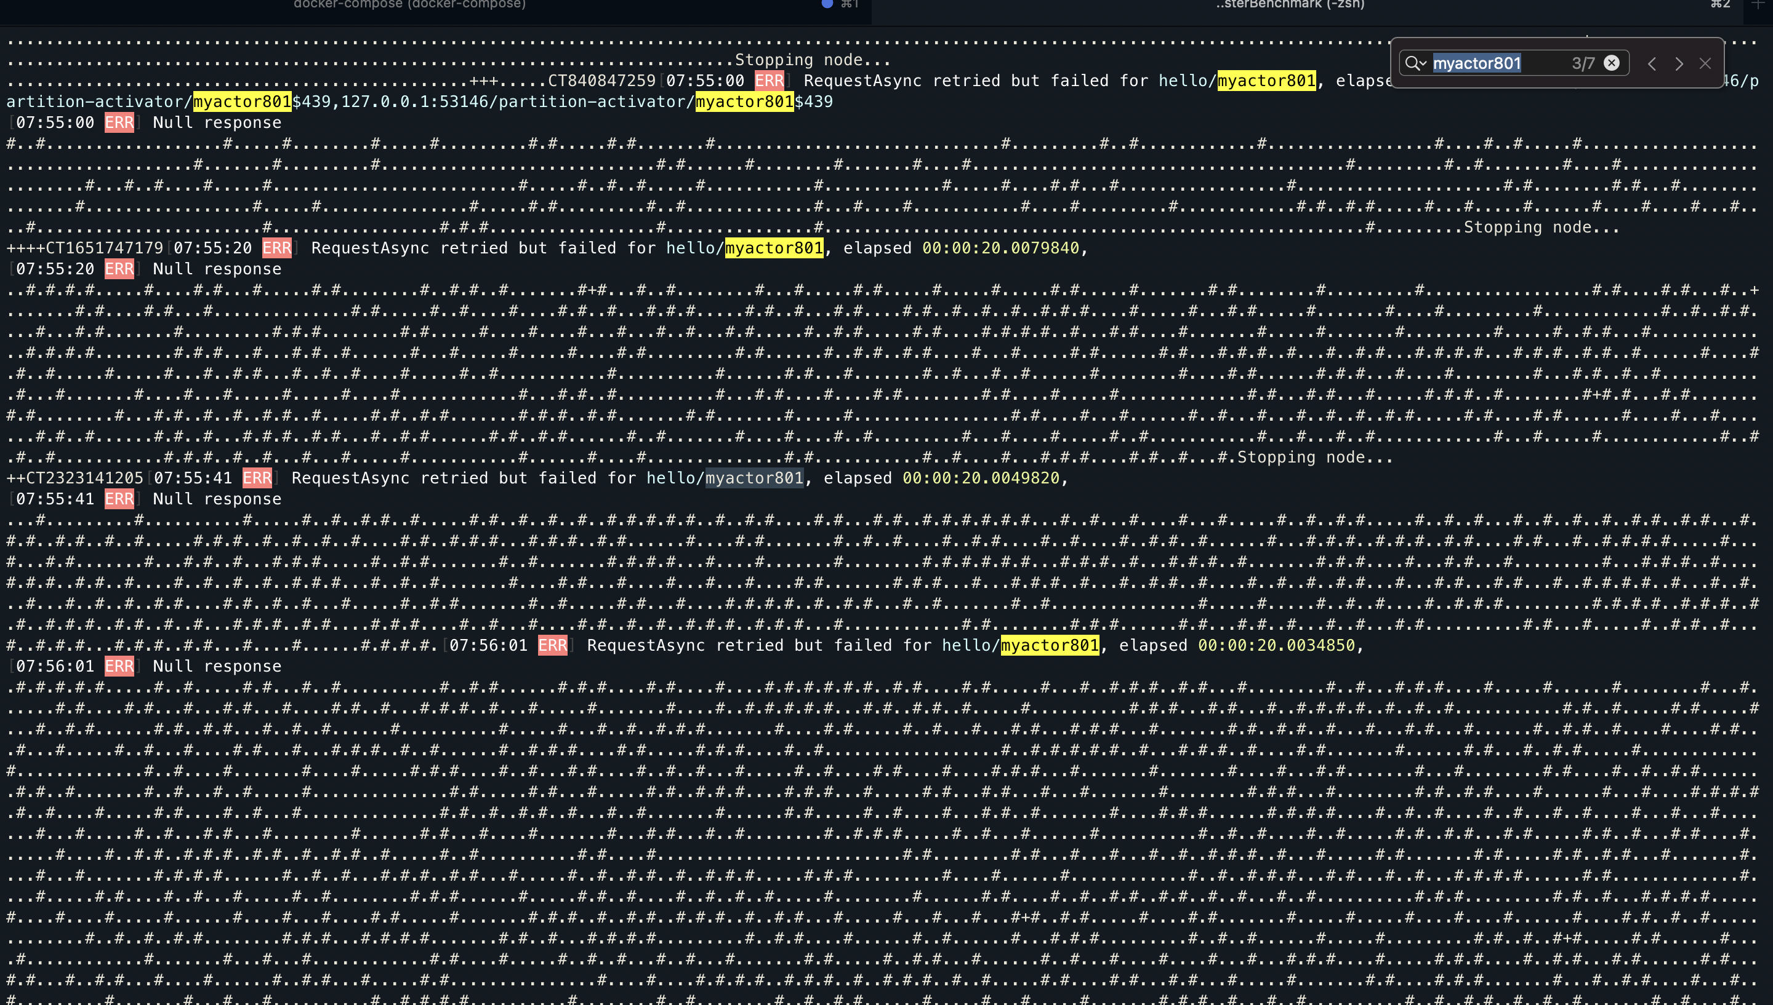The height and width of the screenshot is (1005, 1773).
Task: Select the ClusterBenchmark (-zsh) tab
Action: pyautogui.click(x=1290, y=5)
